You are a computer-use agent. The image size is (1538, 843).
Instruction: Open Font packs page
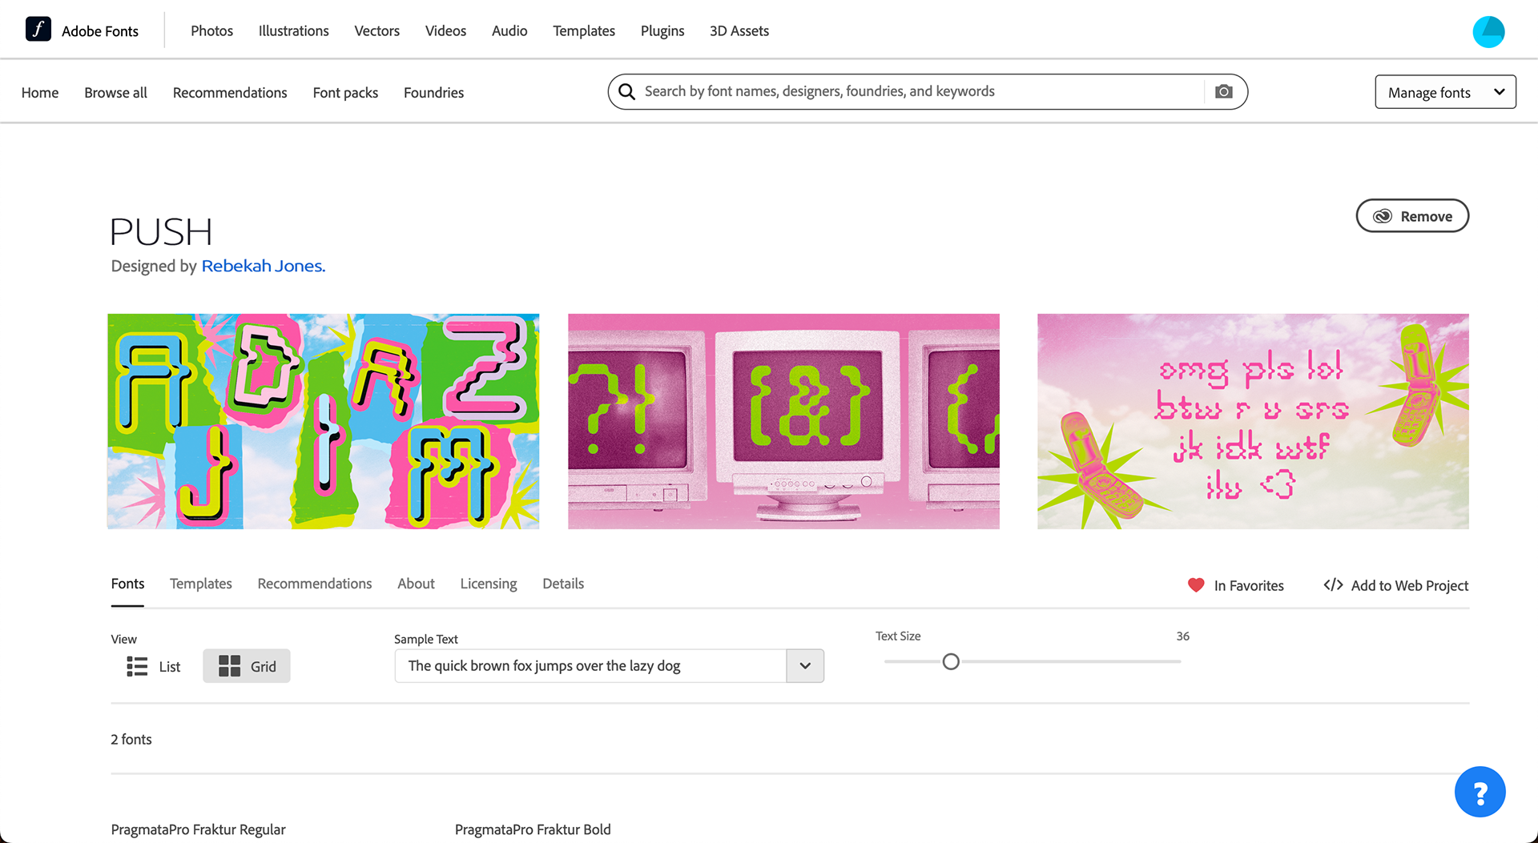345,93
